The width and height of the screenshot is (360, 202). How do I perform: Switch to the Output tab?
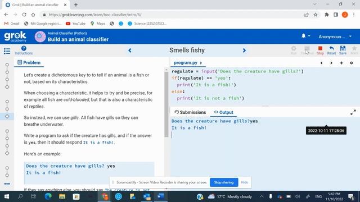[224, 112]
